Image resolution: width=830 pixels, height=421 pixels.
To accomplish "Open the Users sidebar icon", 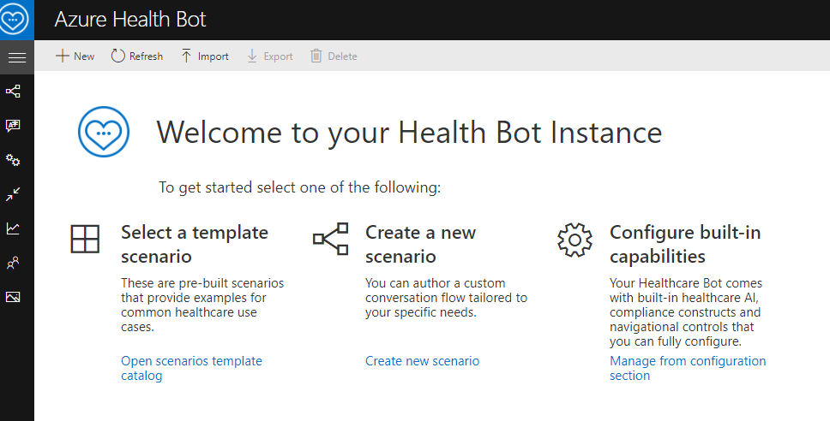I will 13,263.
